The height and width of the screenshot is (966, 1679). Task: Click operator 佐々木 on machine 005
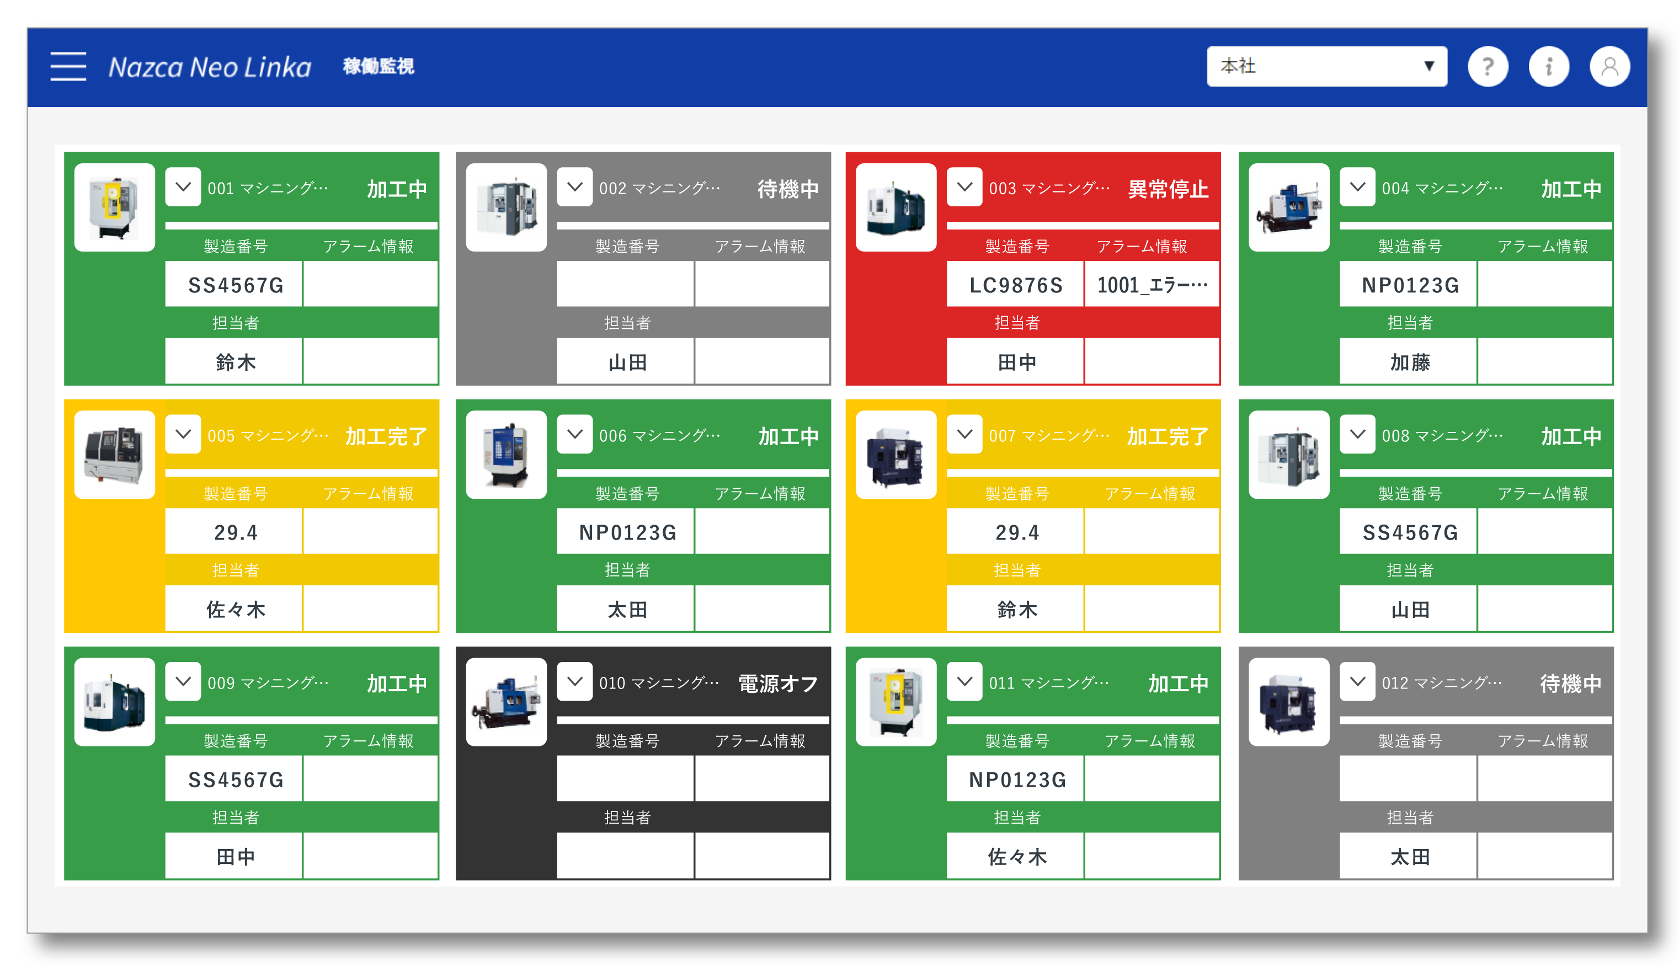click(234, 610)
